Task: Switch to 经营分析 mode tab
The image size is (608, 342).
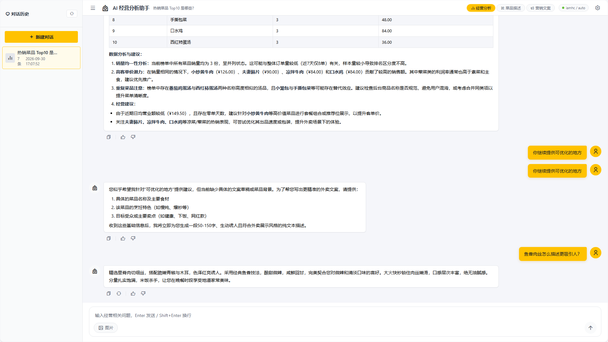Action: click(481, 8)
